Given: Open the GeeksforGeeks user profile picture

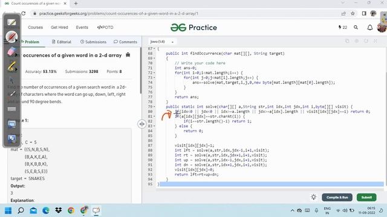Looking at the screenshot, I should point(382,27).
